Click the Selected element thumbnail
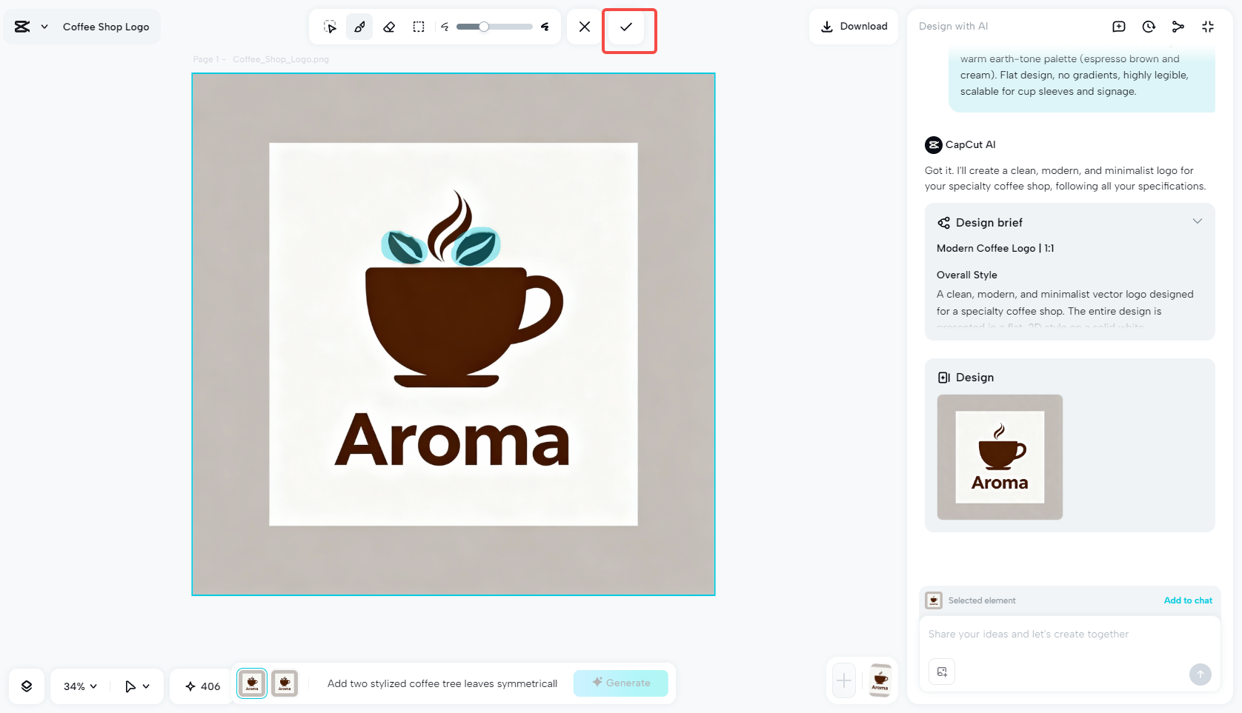The image size is (1242, 713). coord(934,600)
